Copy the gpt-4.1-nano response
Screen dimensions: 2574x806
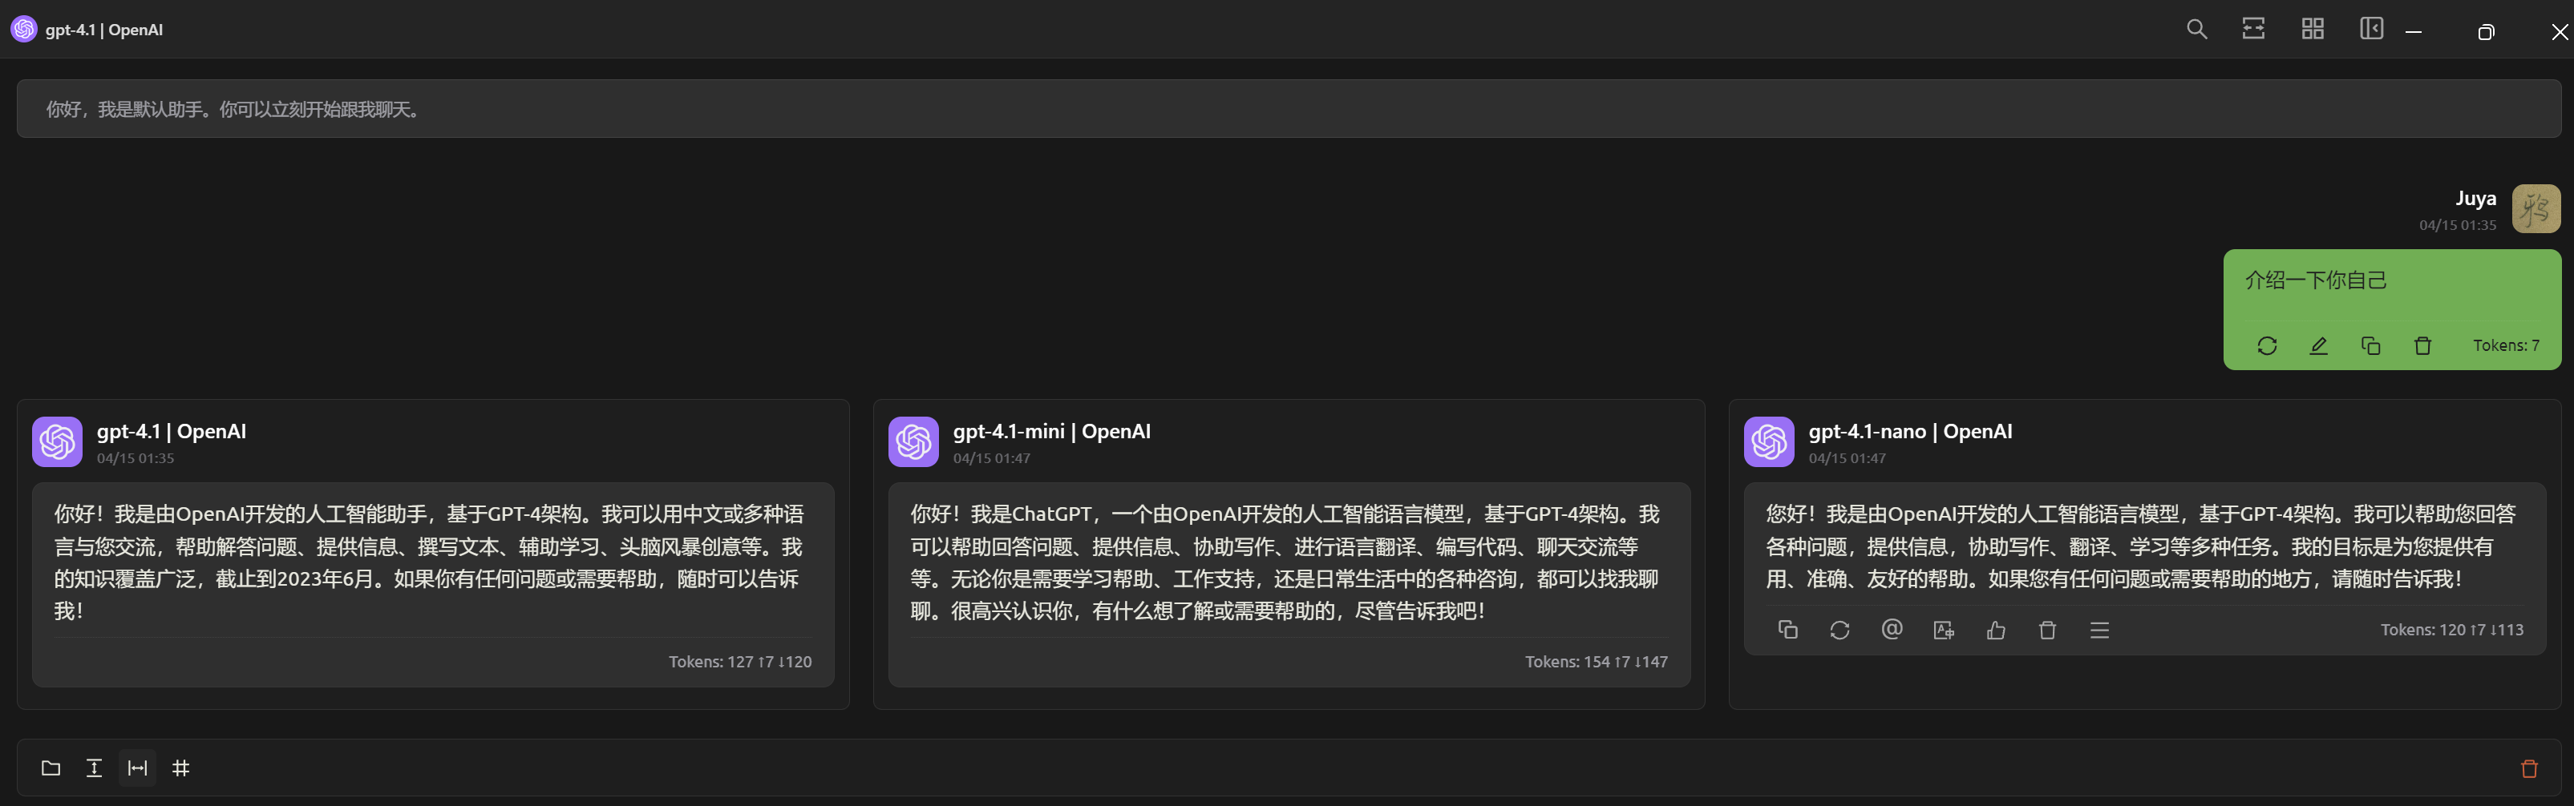[x=1787, y=631]
